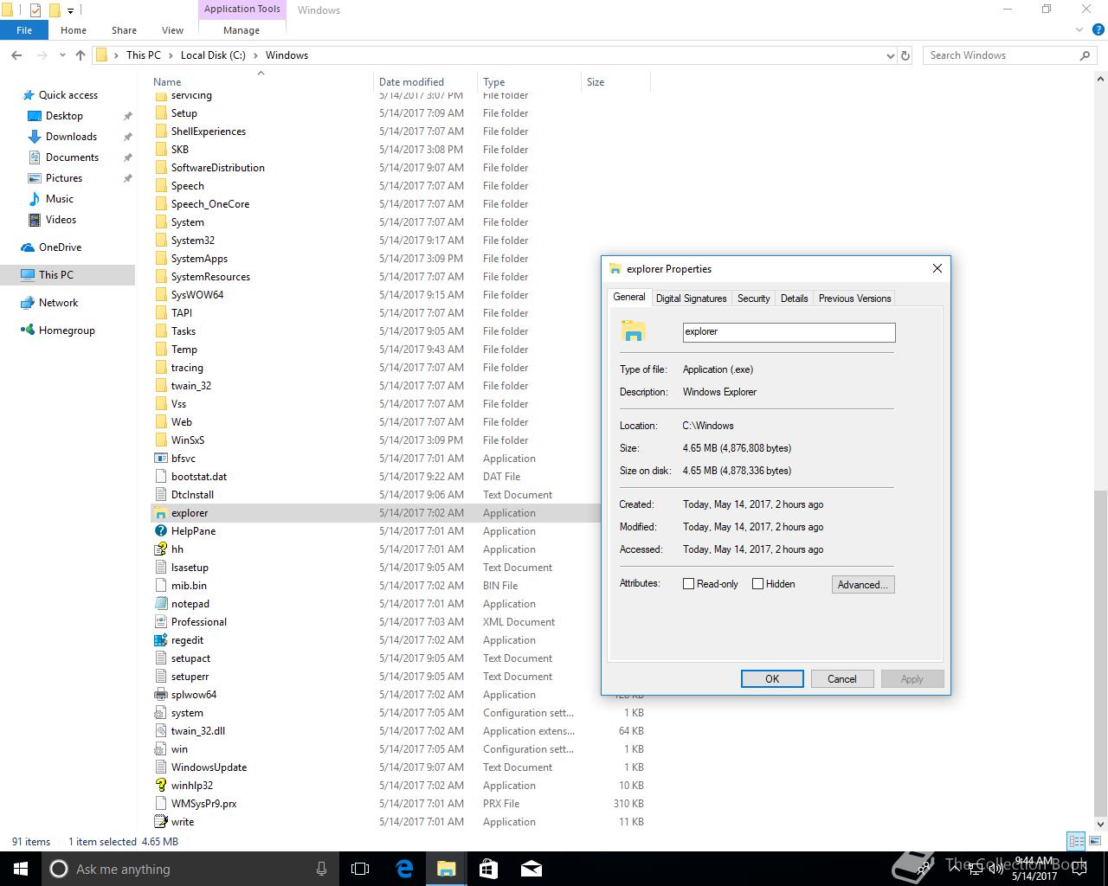
Task: Expand path chevron after Local Disk (C:)
Action: [255, 55]
